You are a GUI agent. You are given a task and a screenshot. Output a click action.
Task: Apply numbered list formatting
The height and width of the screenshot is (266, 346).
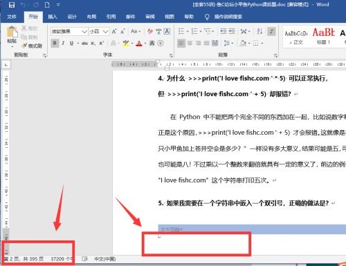tap(194, 31)
